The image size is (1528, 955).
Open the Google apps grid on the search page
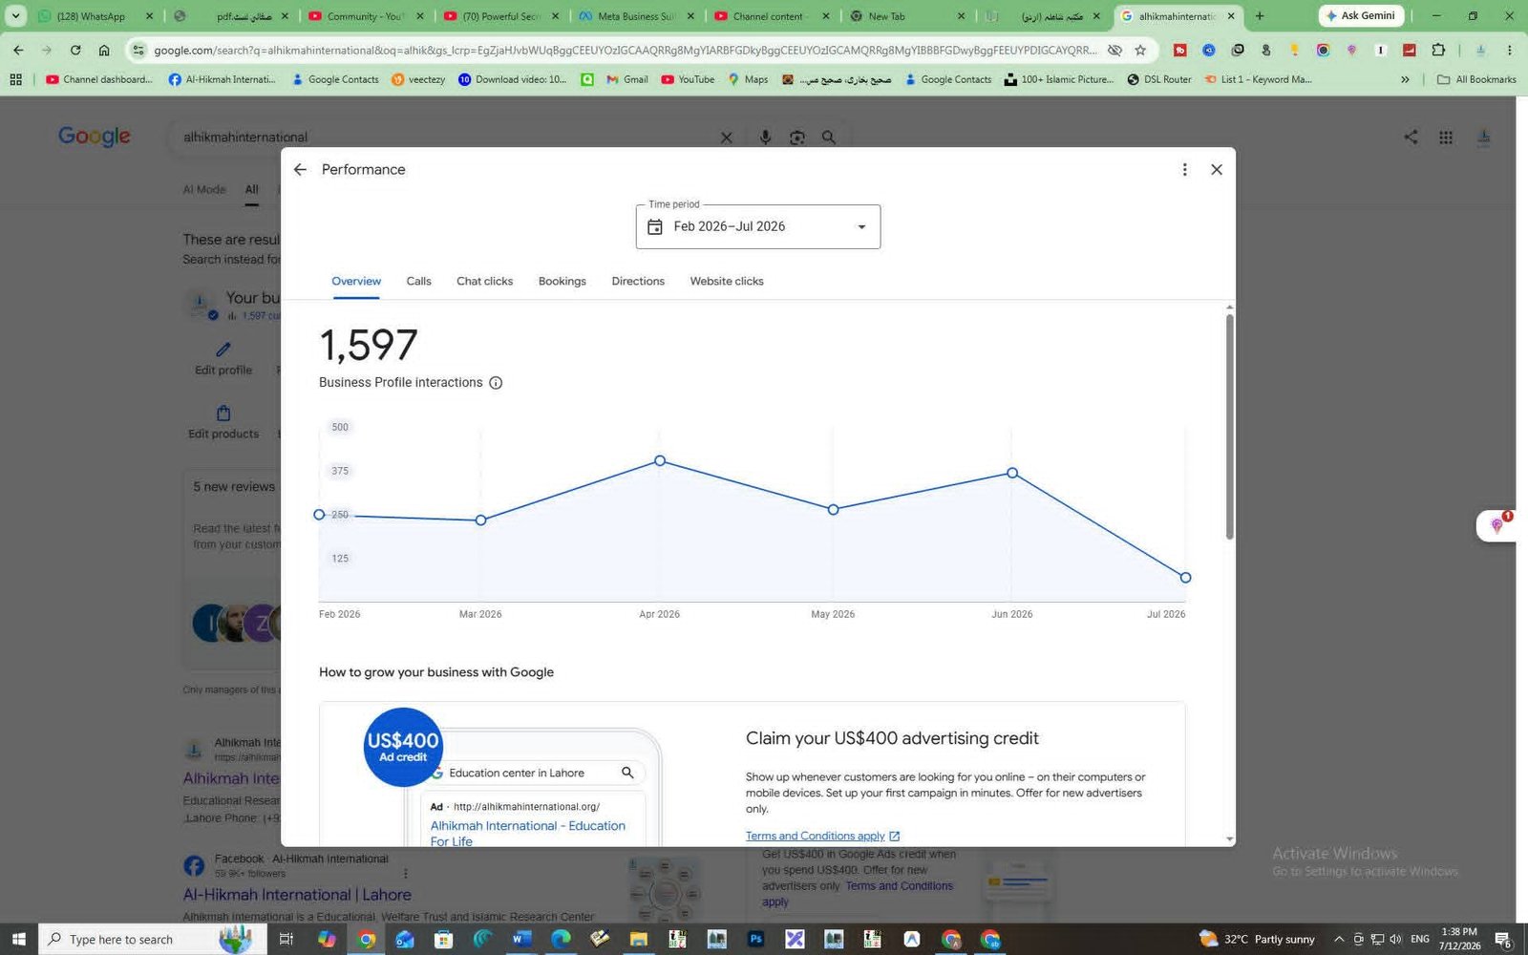[1446, 137]
